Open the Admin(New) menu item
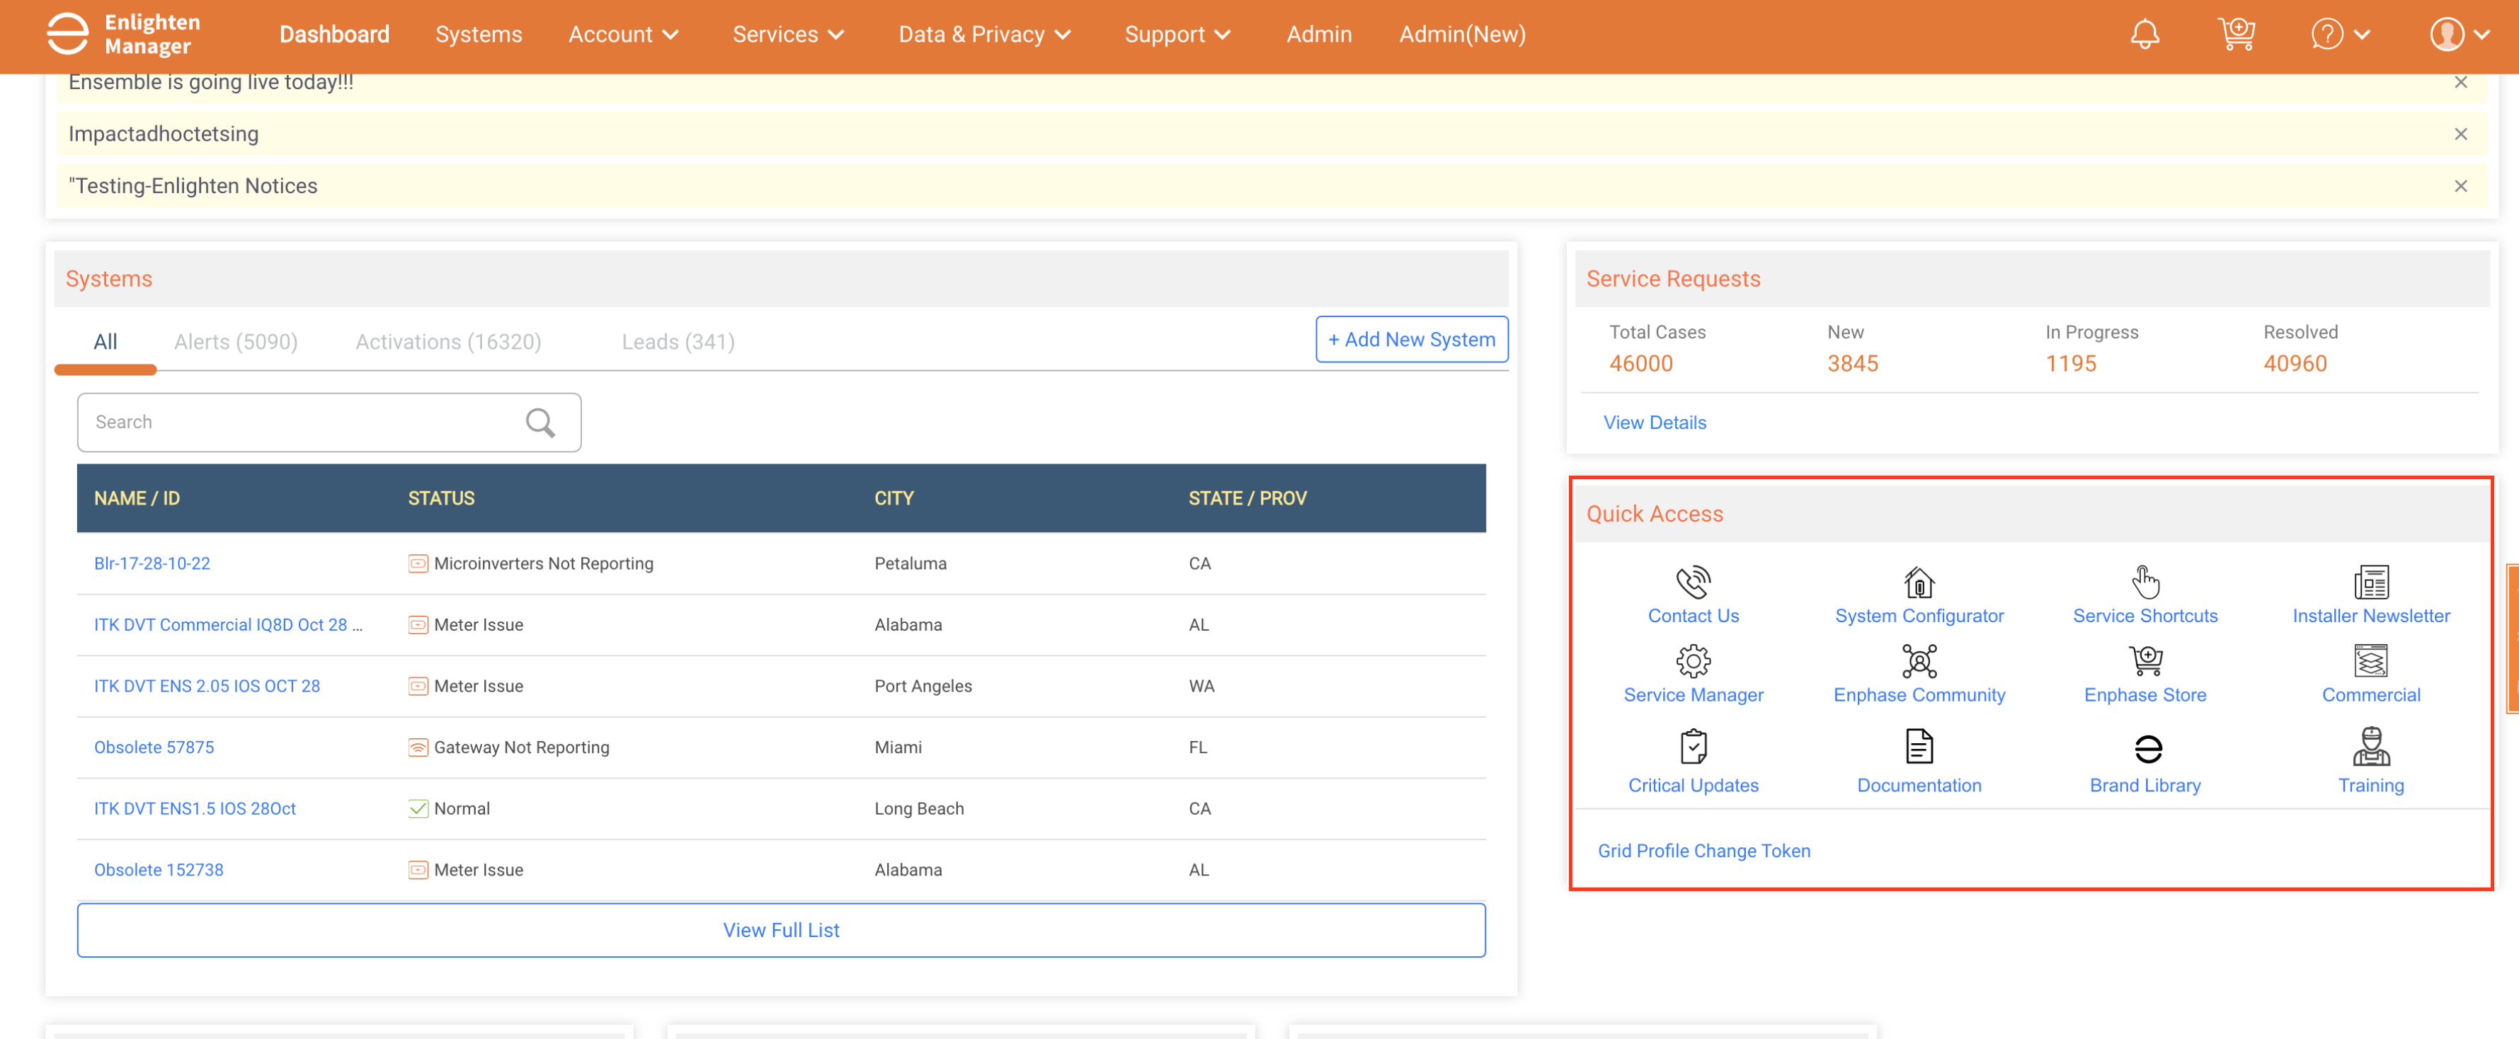2519x1039 pixels. [x=1461, y=34]
